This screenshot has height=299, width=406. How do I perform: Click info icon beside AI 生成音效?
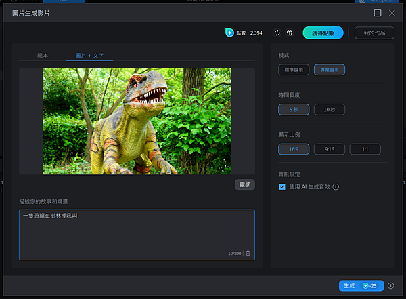click(336, 187)
